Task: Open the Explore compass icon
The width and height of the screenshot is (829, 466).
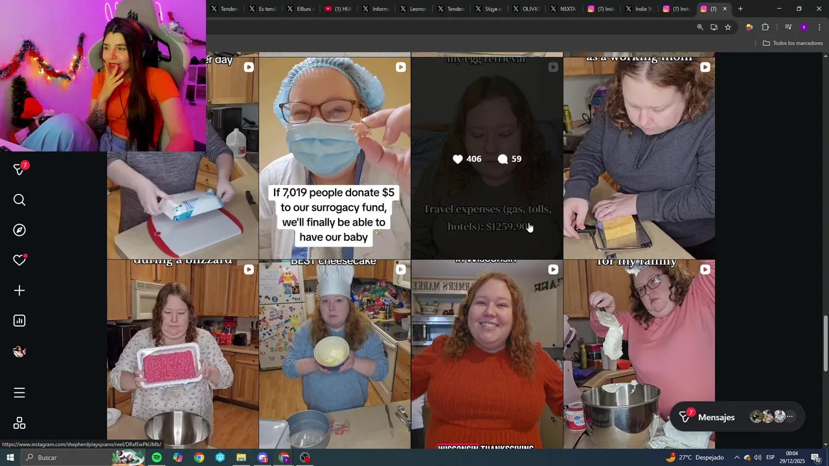Action: coord(19,230)
